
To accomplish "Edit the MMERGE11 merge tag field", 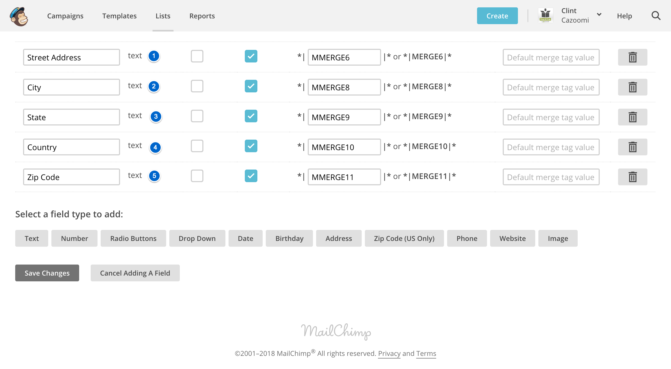I will tap(344, 177).
